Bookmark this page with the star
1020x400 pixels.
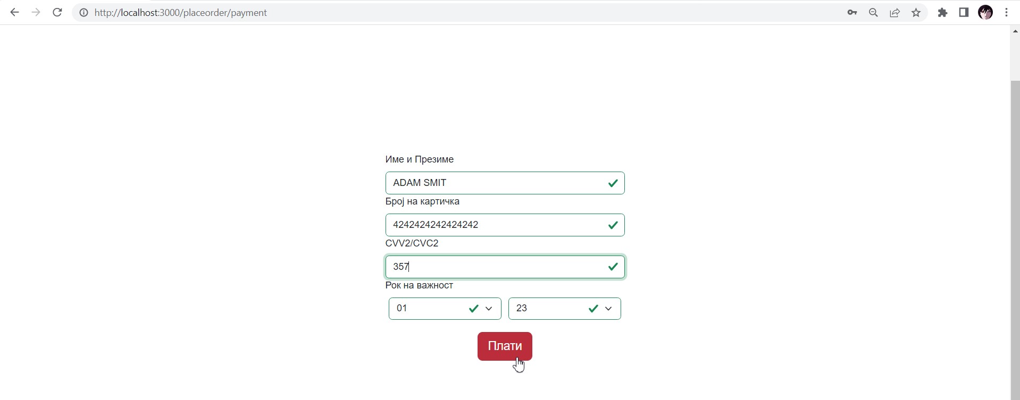coord(916,13)
